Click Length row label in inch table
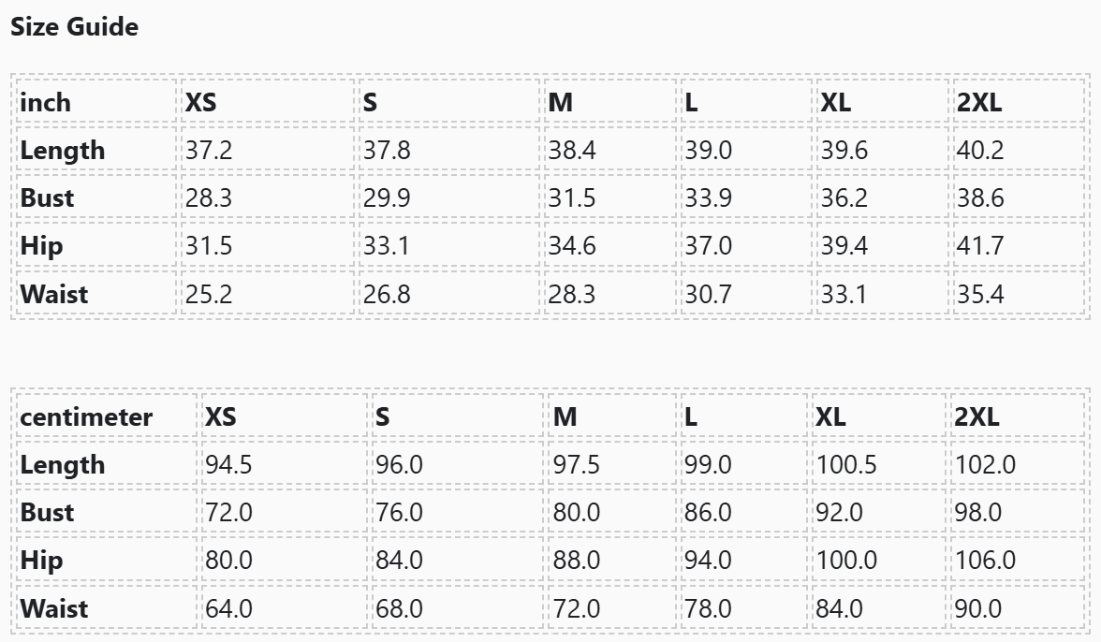This screenshot has height=642, width=1101. (x=63, y=150)
